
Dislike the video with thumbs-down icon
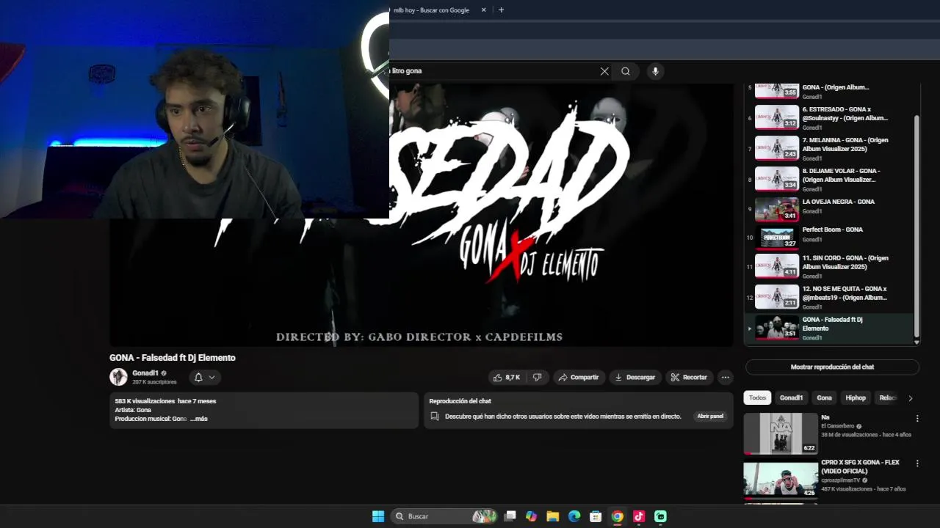pos(538,377)
